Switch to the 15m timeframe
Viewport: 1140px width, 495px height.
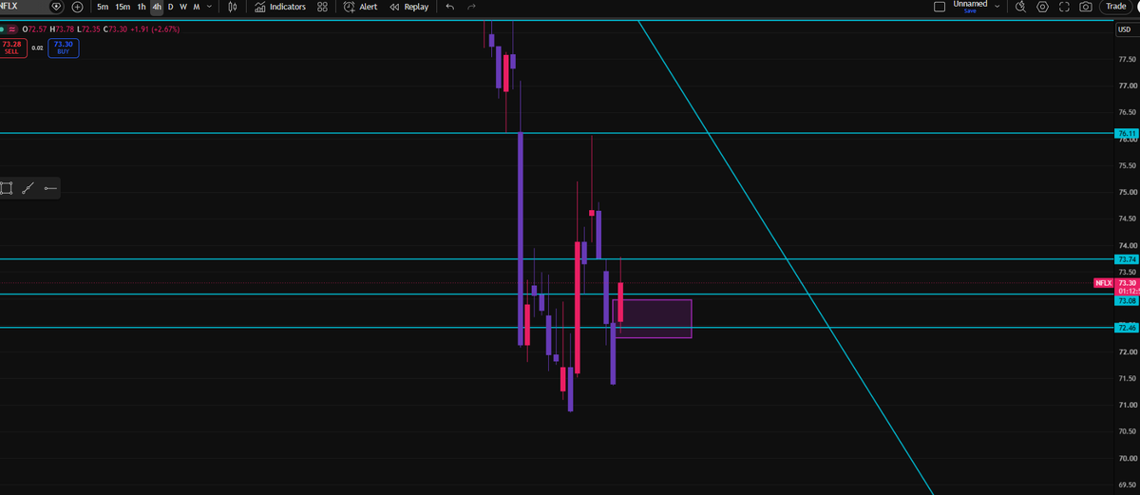[x=123, y=7]
